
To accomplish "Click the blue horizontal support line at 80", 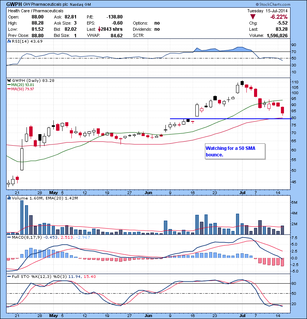I will click(x=230, y=119).
